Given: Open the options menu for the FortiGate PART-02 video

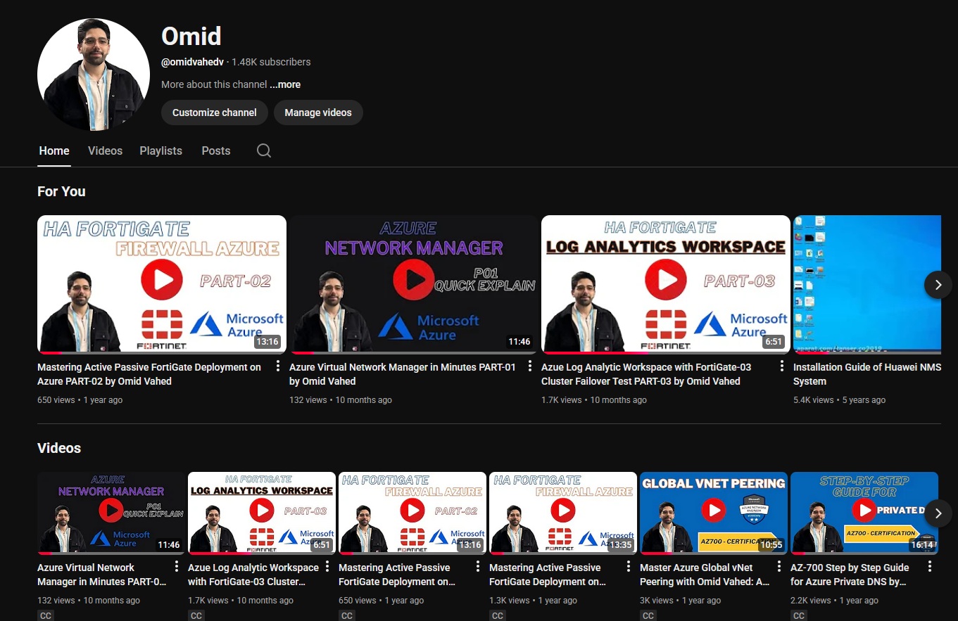Looking at the screenshot, I should click(x=277, y=366).
